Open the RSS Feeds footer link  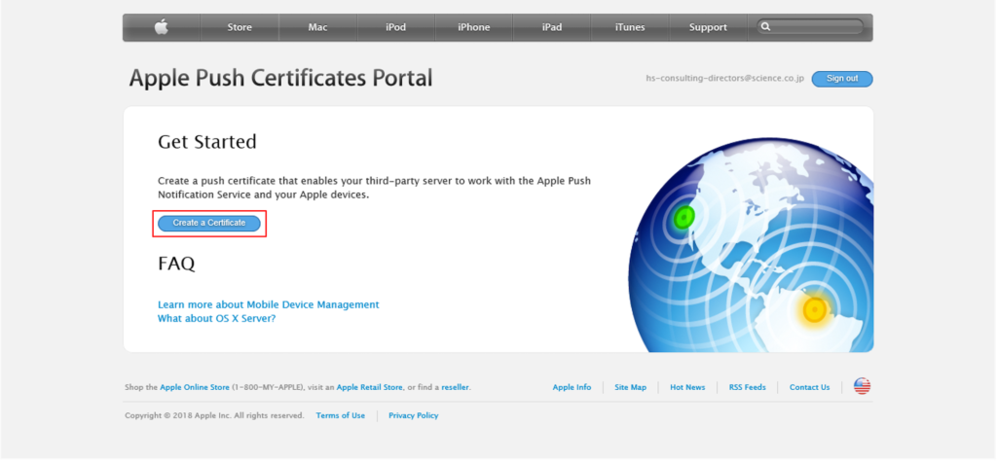[x=747, y=387]
